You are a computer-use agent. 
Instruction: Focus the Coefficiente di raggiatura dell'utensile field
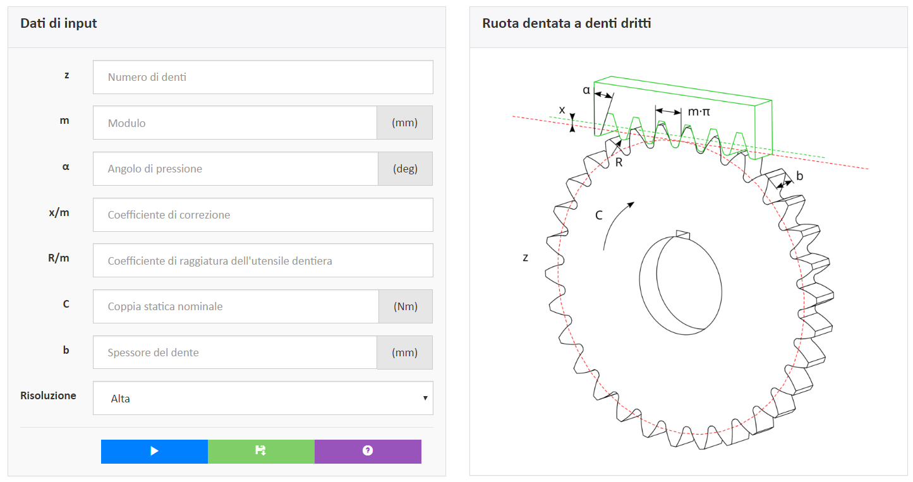pos(263,260)
